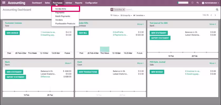
Task: Expand the Filters dropdown
Action: coord(115,15)
